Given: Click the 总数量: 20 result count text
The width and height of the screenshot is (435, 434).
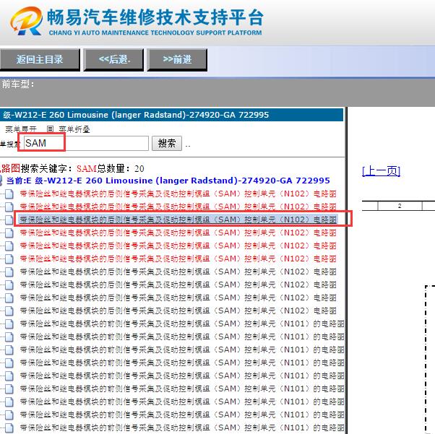Looking at the screenshot, I should point(121,168).
